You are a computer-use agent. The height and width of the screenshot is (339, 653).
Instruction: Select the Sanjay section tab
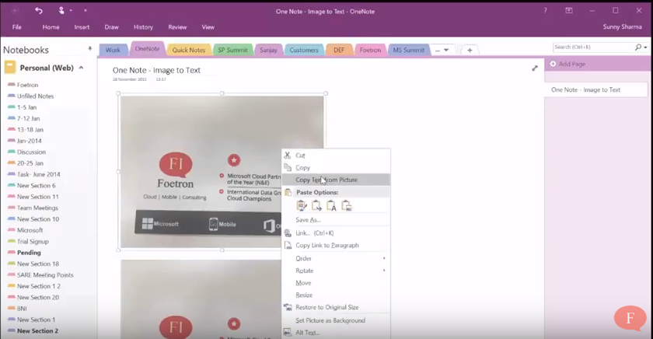coord(268,50)
